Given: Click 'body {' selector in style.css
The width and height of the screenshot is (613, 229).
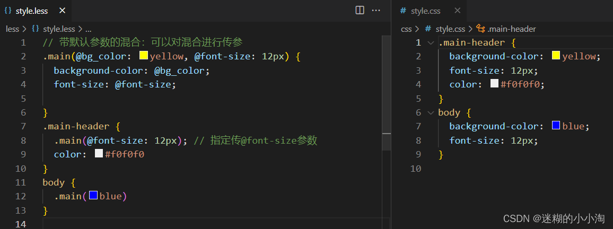Looking at the screenshot, I should [454, 112].
